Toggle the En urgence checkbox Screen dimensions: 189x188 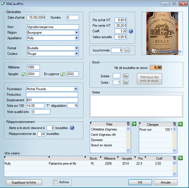pyautogui.click(x=63, y=74)
